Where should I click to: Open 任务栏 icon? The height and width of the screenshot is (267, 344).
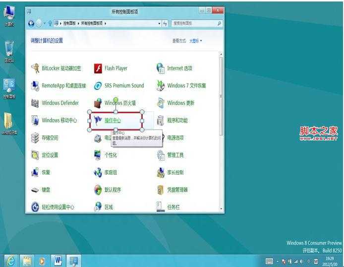pos(161,206)
